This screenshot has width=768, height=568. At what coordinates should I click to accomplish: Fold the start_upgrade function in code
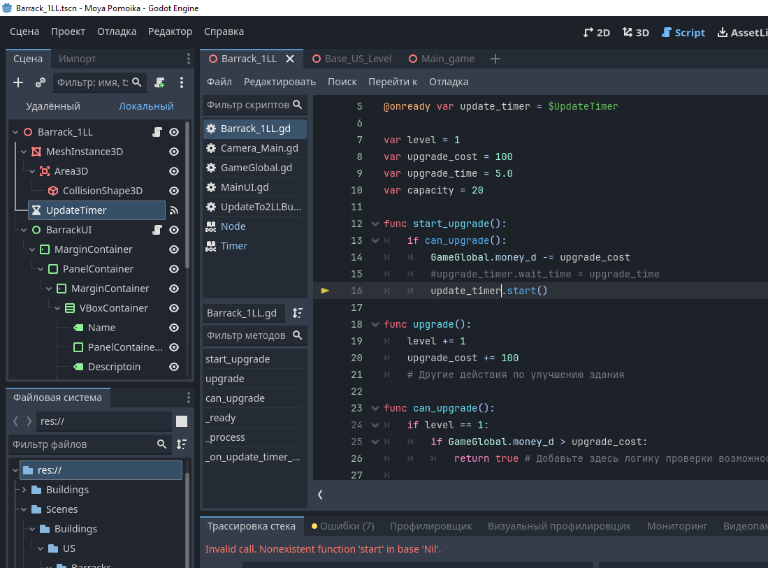(x=375, y=224)
